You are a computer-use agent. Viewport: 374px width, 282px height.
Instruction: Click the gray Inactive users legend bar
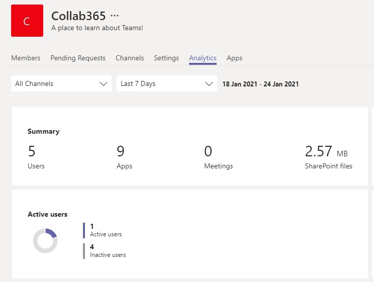84,251
